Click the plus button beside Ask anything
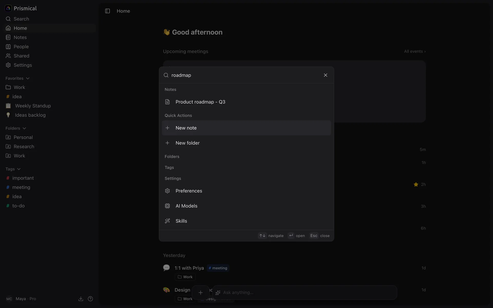The height and width of the screenshot is (308, 493). click(x=201, y=293)
